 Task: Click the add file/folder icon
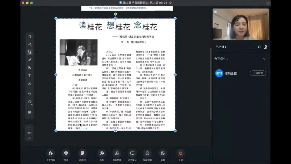(29, 36)
